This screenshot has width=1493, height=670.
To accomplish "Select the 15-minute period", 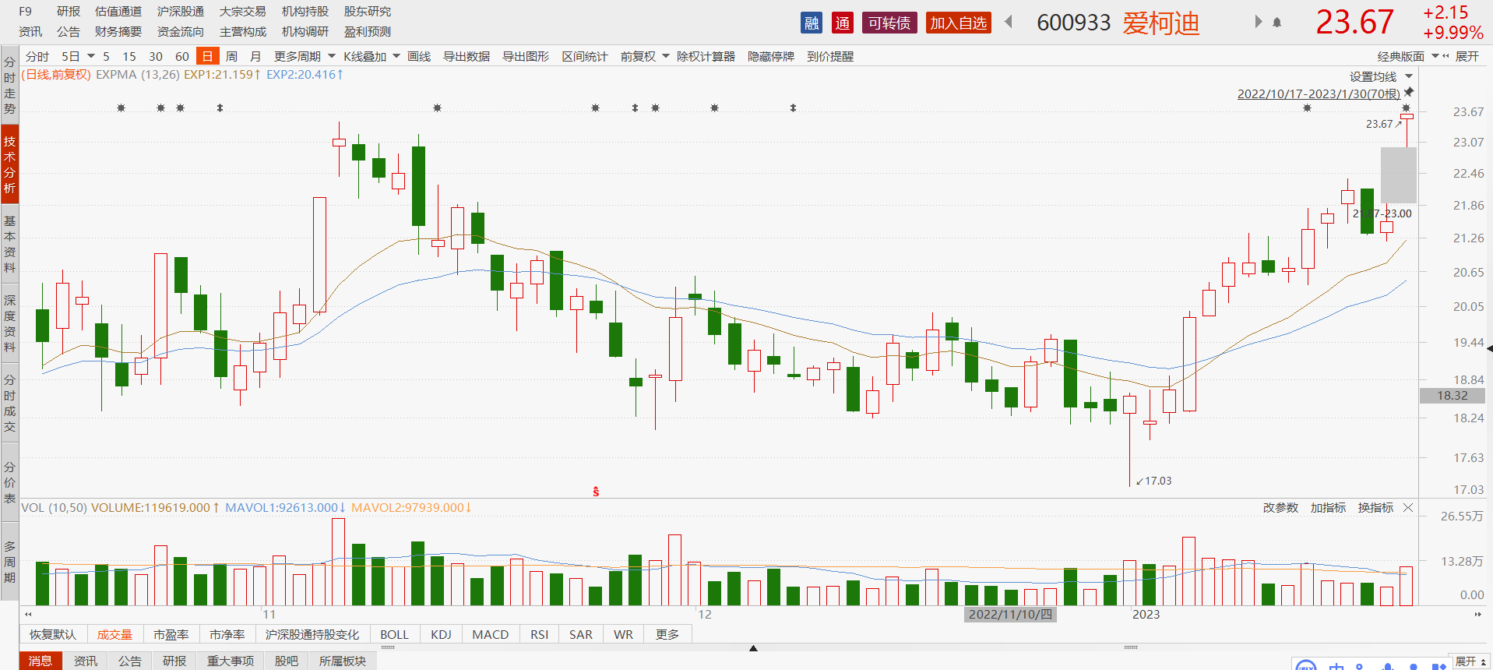I will [x=129, y=56].
